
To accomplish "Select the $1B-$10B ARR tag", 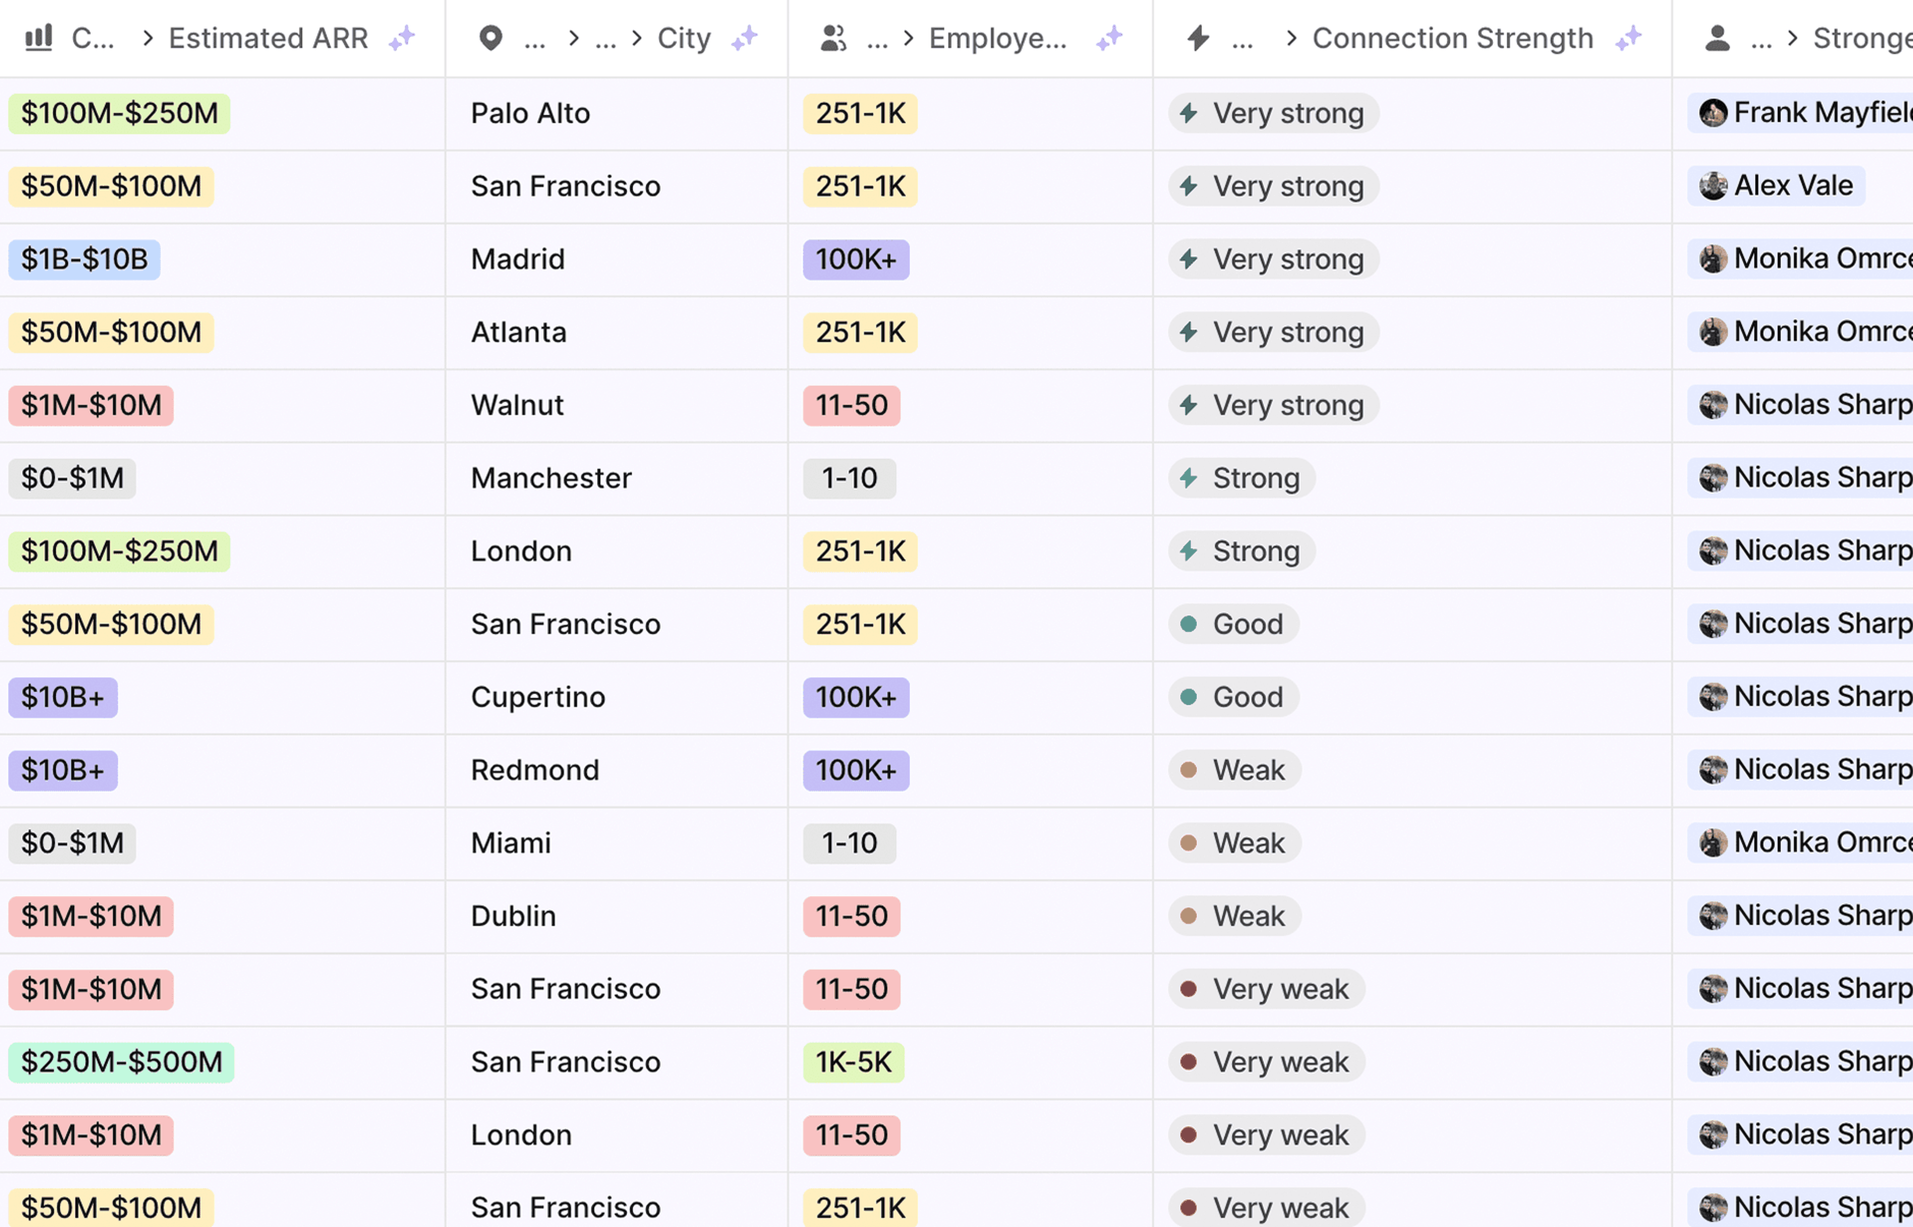I will [x=85, y=260].
